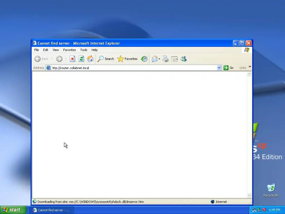The width and height of the screenshot is (285, 214).
Task: Minimize the Internet Explorer window
Action: 235,43
